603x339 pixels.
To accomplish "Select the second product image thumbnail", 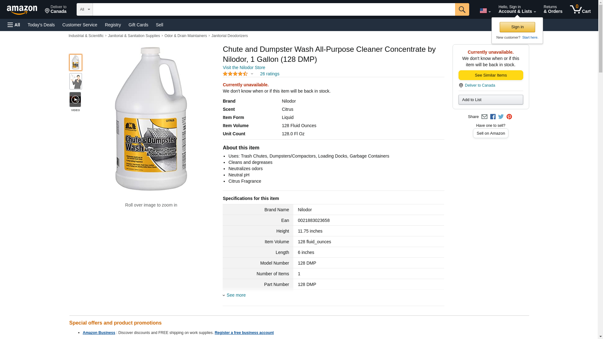I will point(75,81).
